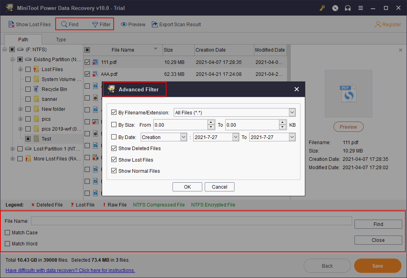The image size is (407, 278).
Task: Sort by Creation Date column
Action: coord(224,50)
